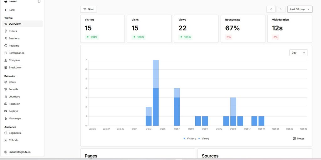Click the Visitors 100% change badge
Screen dimensions: 321x160
pyautogui.click(x=92, y=37)
